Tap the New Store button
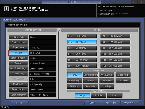The image size is (145, 109). pos(111,103)
